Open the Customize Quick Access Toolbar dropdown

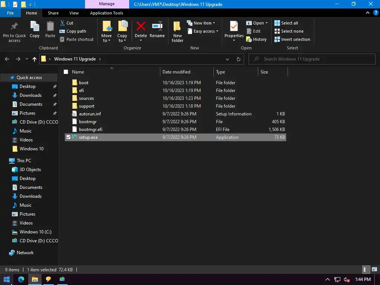coord(30,4)
